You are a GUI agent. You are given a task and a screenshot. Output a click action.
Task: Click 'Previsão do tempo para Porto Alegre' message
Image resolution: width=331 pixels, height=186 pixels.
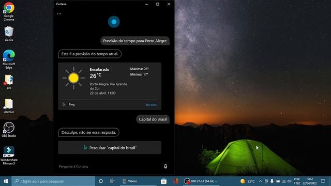(135, 41)
